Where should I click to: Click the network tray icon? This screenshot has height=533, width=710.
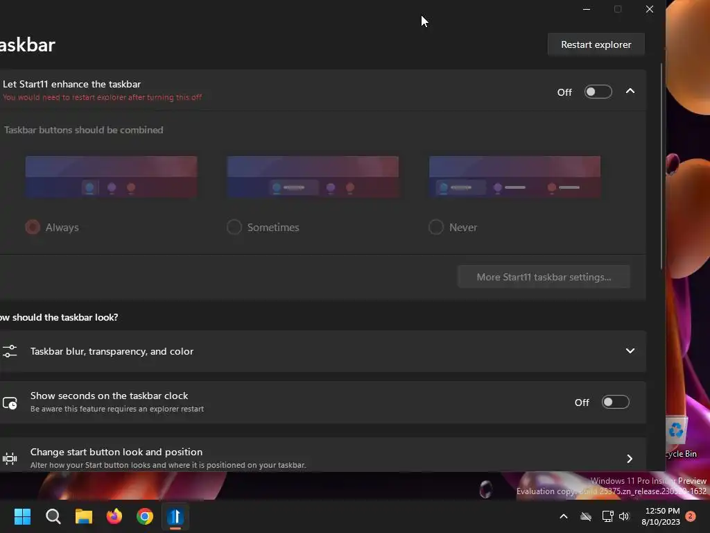pos(607,516)
